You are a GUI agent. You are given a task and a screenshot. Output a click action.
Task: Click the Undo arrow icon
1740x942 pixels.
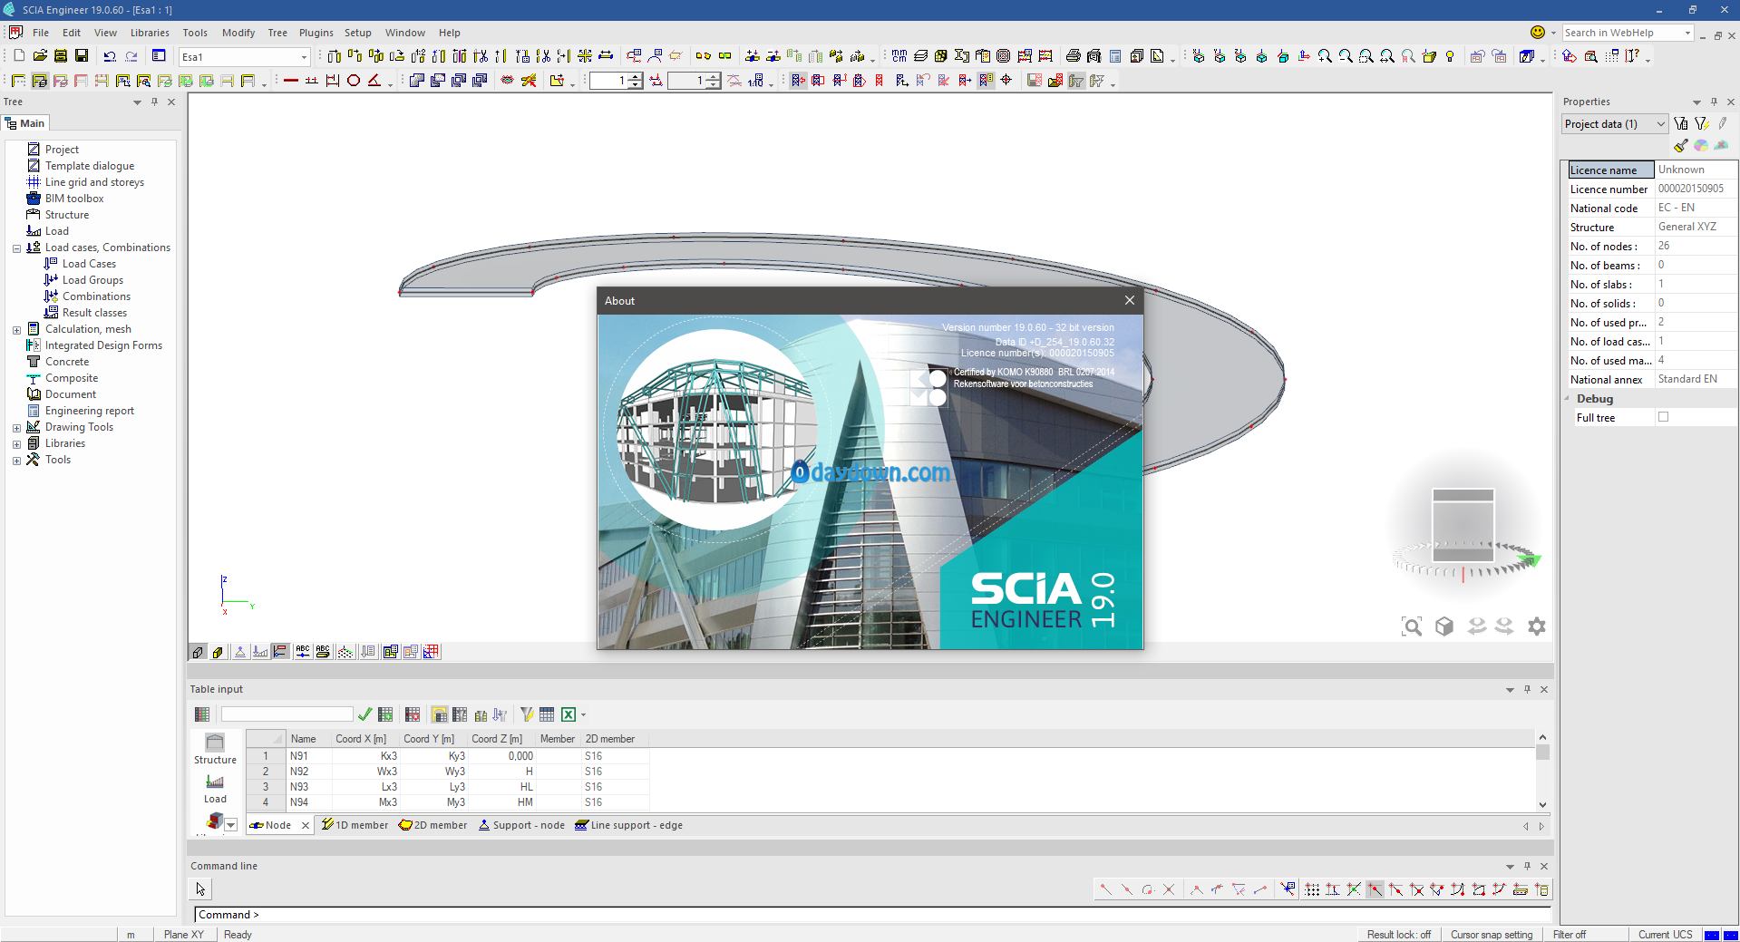(110, 56)
